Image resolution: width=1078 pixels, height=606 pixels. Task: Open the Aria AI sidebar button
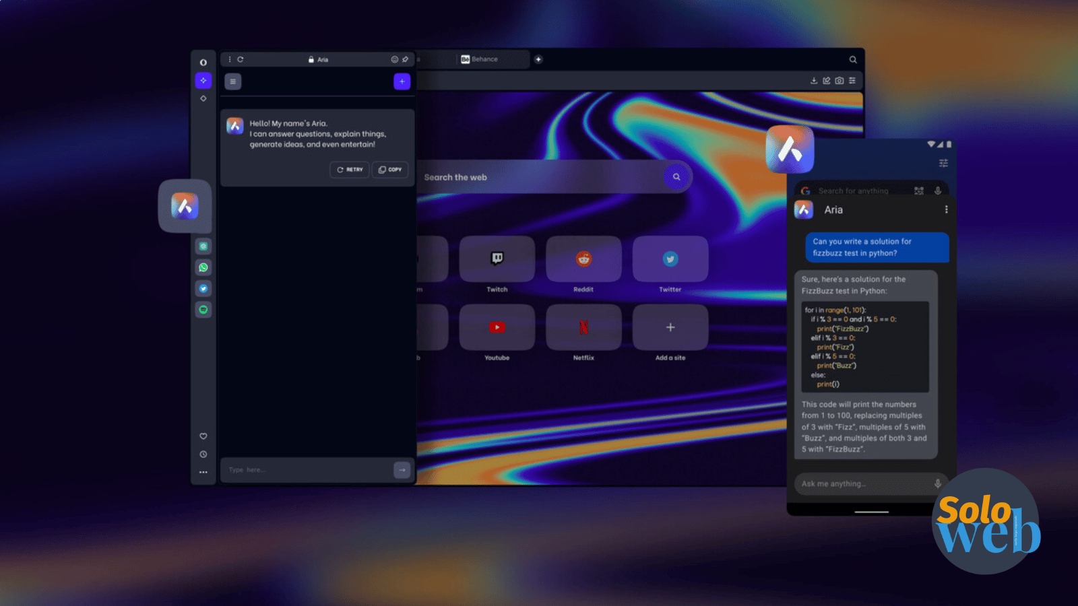tap(203, 80)
